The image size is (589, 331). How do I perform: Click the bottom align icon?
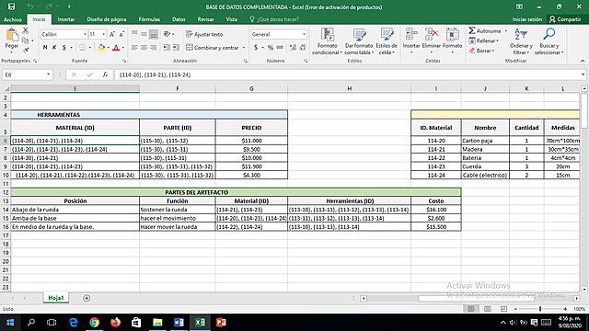click(154, 35)
